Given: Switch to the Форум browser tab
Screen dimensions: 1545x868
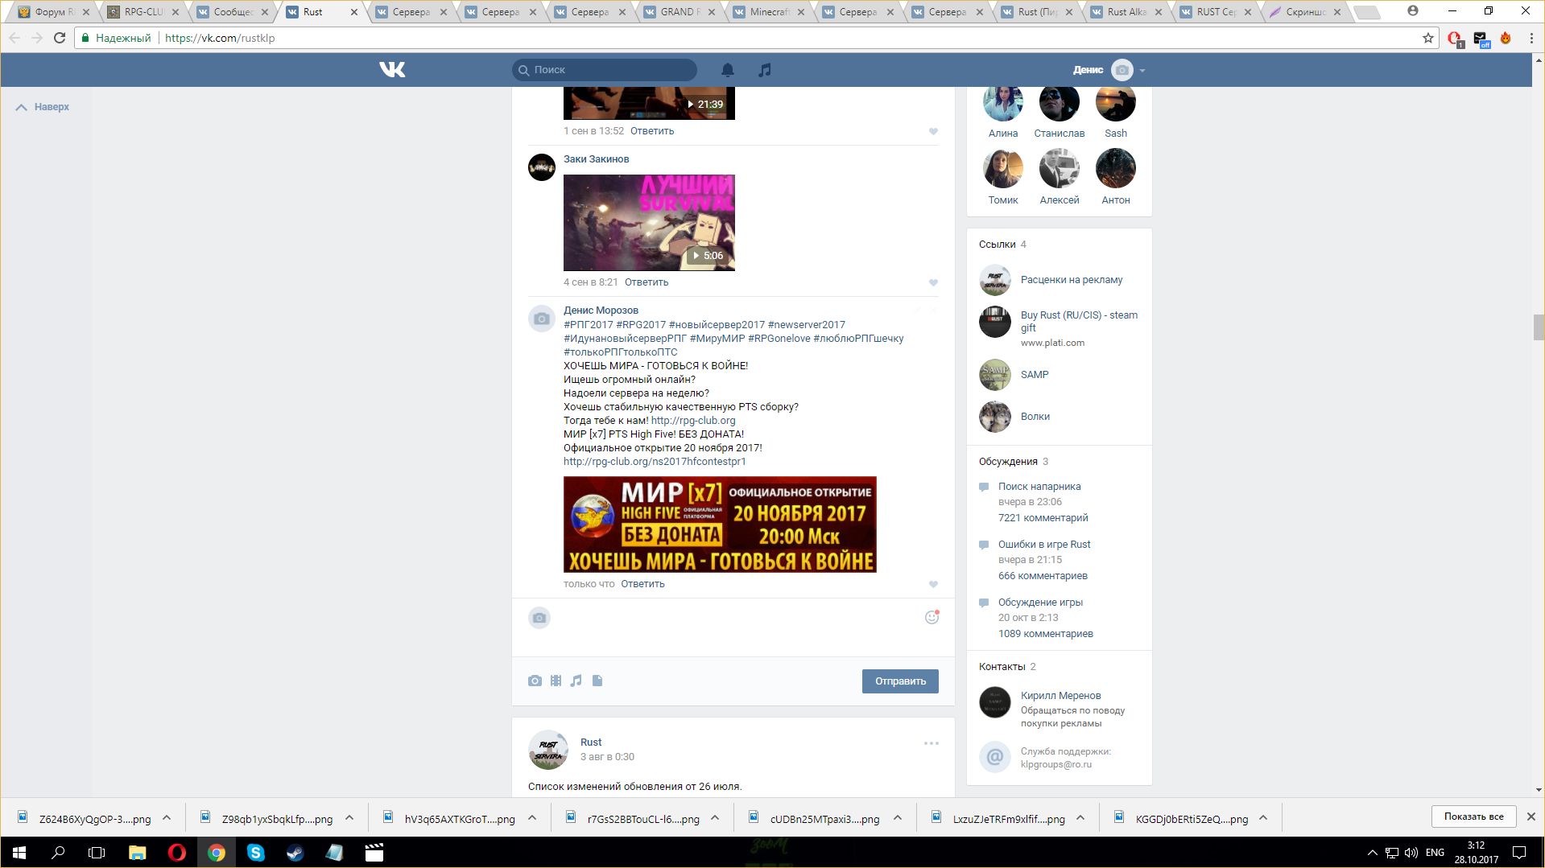Looking at the screenshot, I should point(54,12).
